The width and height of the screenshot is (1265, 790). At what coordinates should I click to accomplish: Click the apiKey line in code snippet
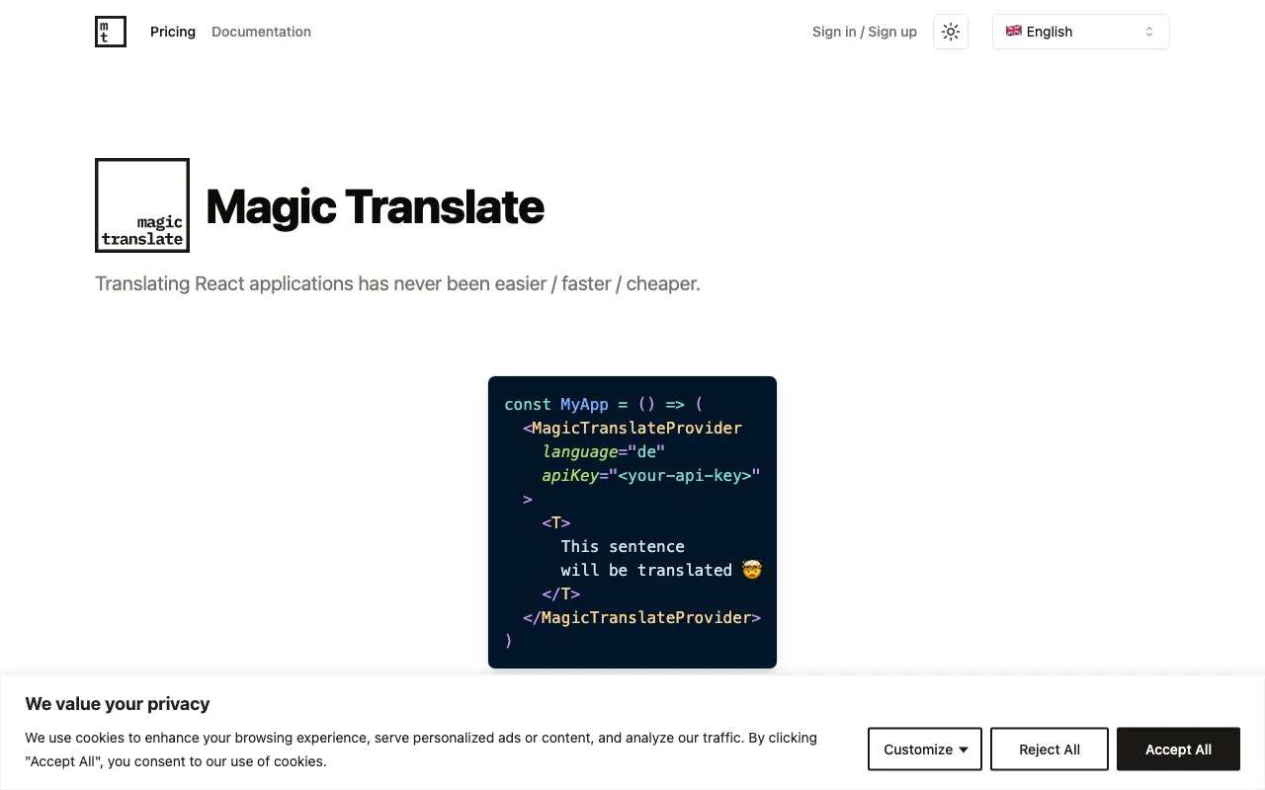(651, 475)
